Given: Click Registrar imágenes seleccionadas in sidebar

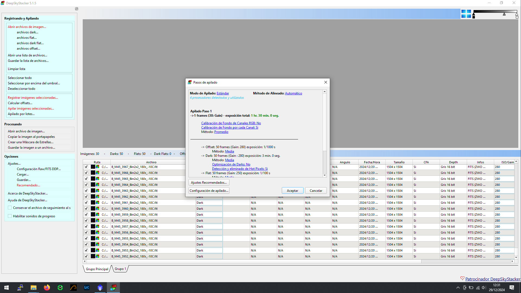Looking at the screenshot, I should (33, 98).
